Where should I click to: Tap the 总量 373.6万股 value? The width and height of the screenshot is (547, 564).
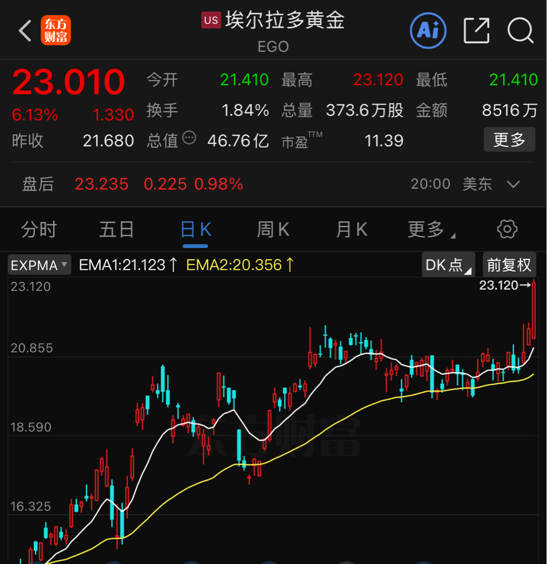pos(364,110)
